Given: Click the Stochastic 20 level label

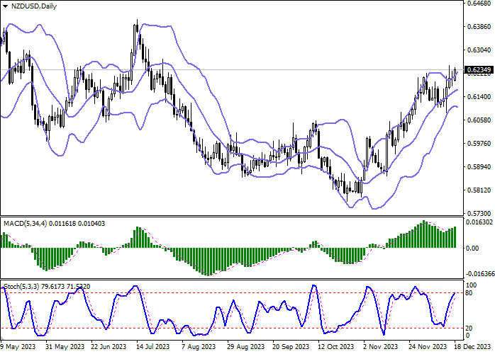Looking at the screenshot, I should (x=469, y=329).
